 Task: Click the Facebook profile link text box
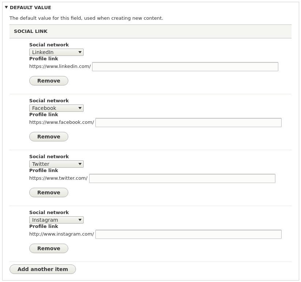[x=188, y=122]
